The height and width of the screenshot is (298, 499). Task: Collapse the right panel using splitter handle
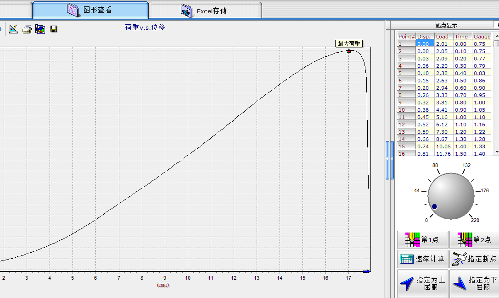(388, 159)
